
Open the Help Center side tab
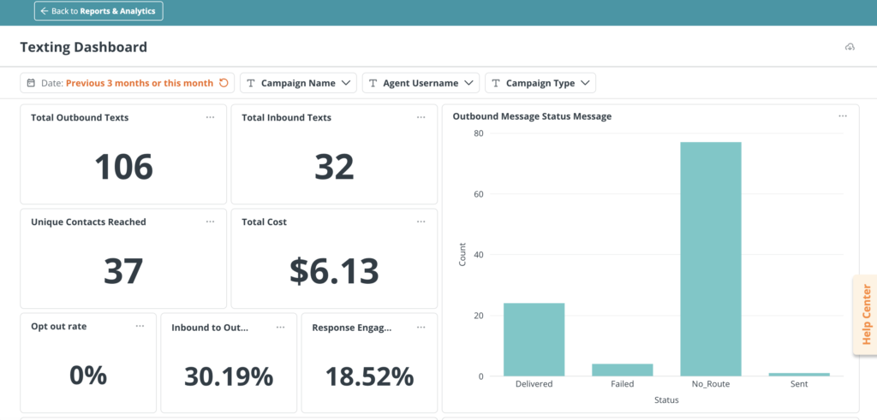(865, 314)
